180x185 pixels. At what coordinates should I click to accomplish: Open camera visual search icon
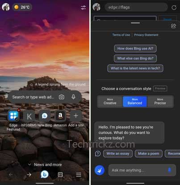pos(62,97)
